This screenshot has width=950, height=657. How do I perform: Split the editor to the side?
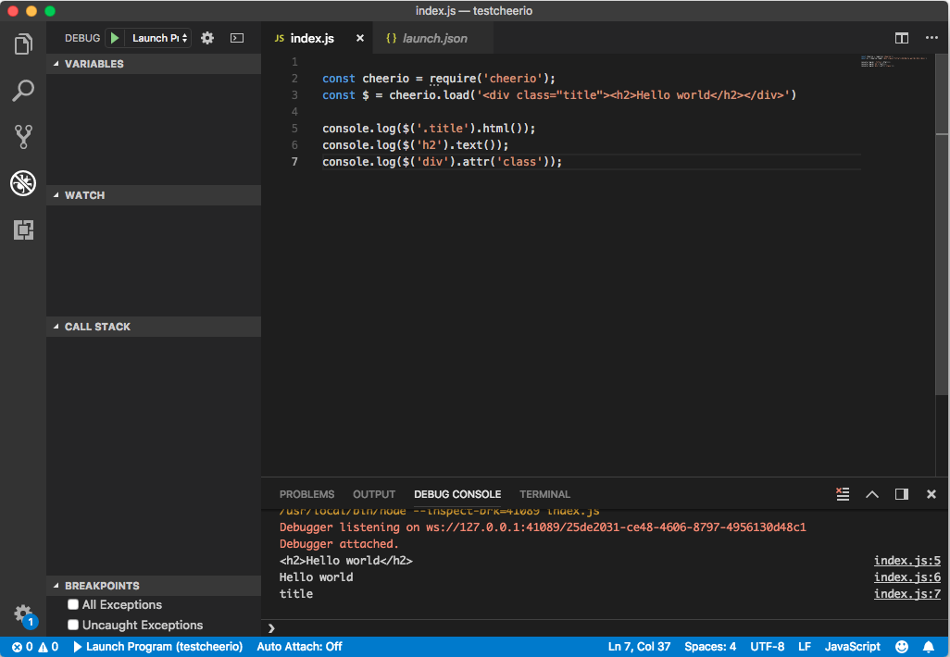click(902, 38)
